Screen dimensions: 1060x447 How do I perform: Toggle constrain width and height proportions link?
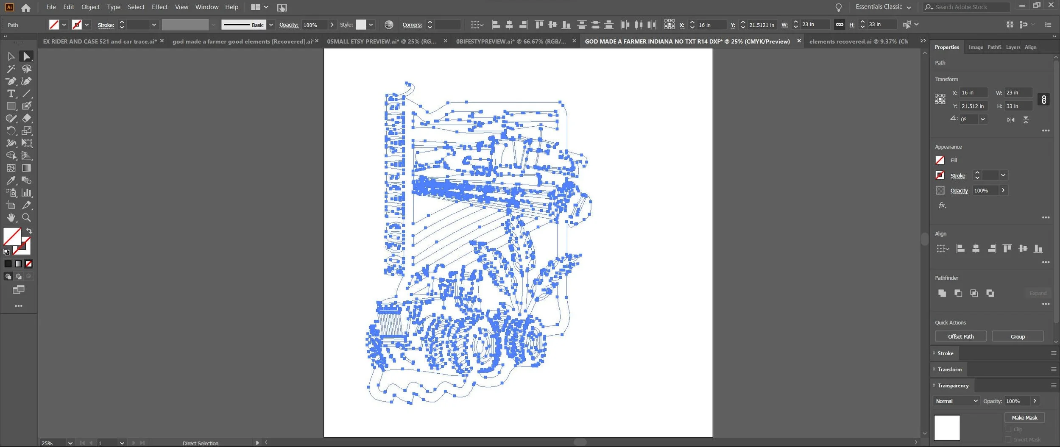click(x=1044, y=100)
